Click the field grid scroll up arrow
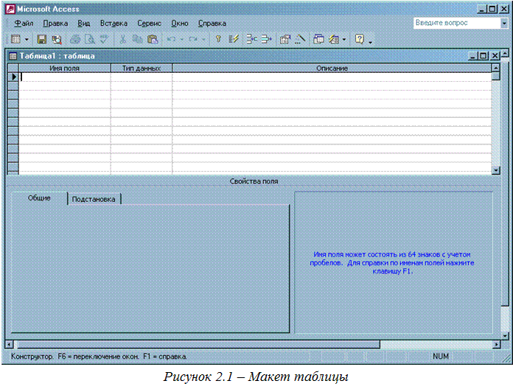The width and height of the screenshot is (513, 392). (x=496, y=68)
